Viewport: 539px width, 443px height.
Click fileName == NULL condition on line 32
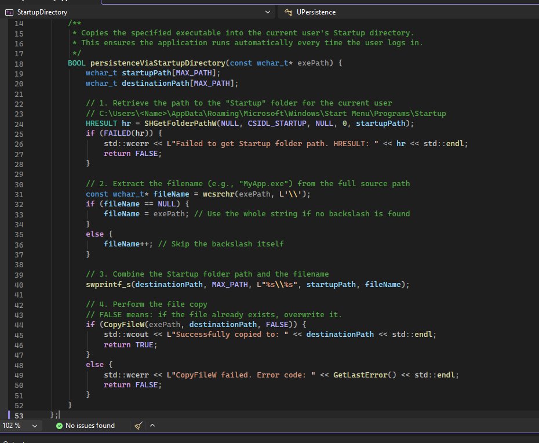140,204
